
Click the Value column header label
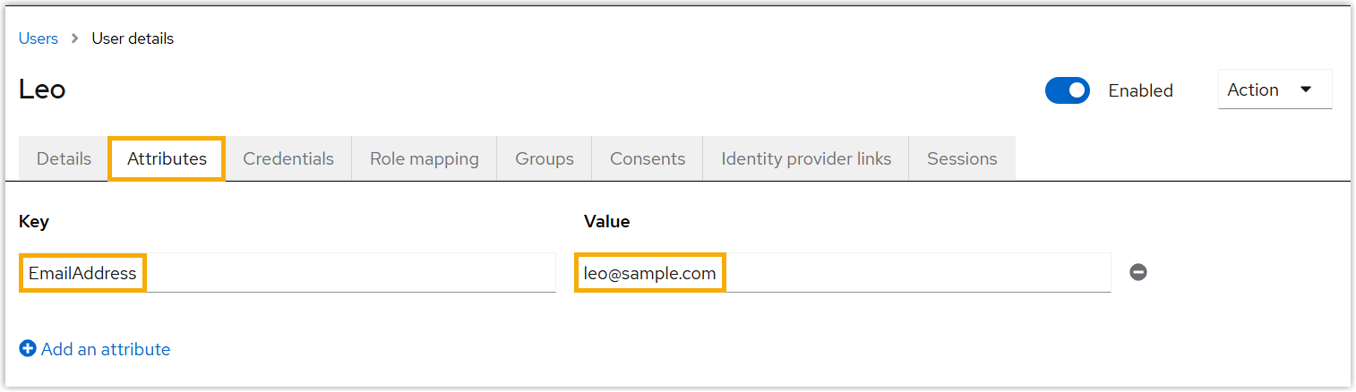[x=606, y=221]
